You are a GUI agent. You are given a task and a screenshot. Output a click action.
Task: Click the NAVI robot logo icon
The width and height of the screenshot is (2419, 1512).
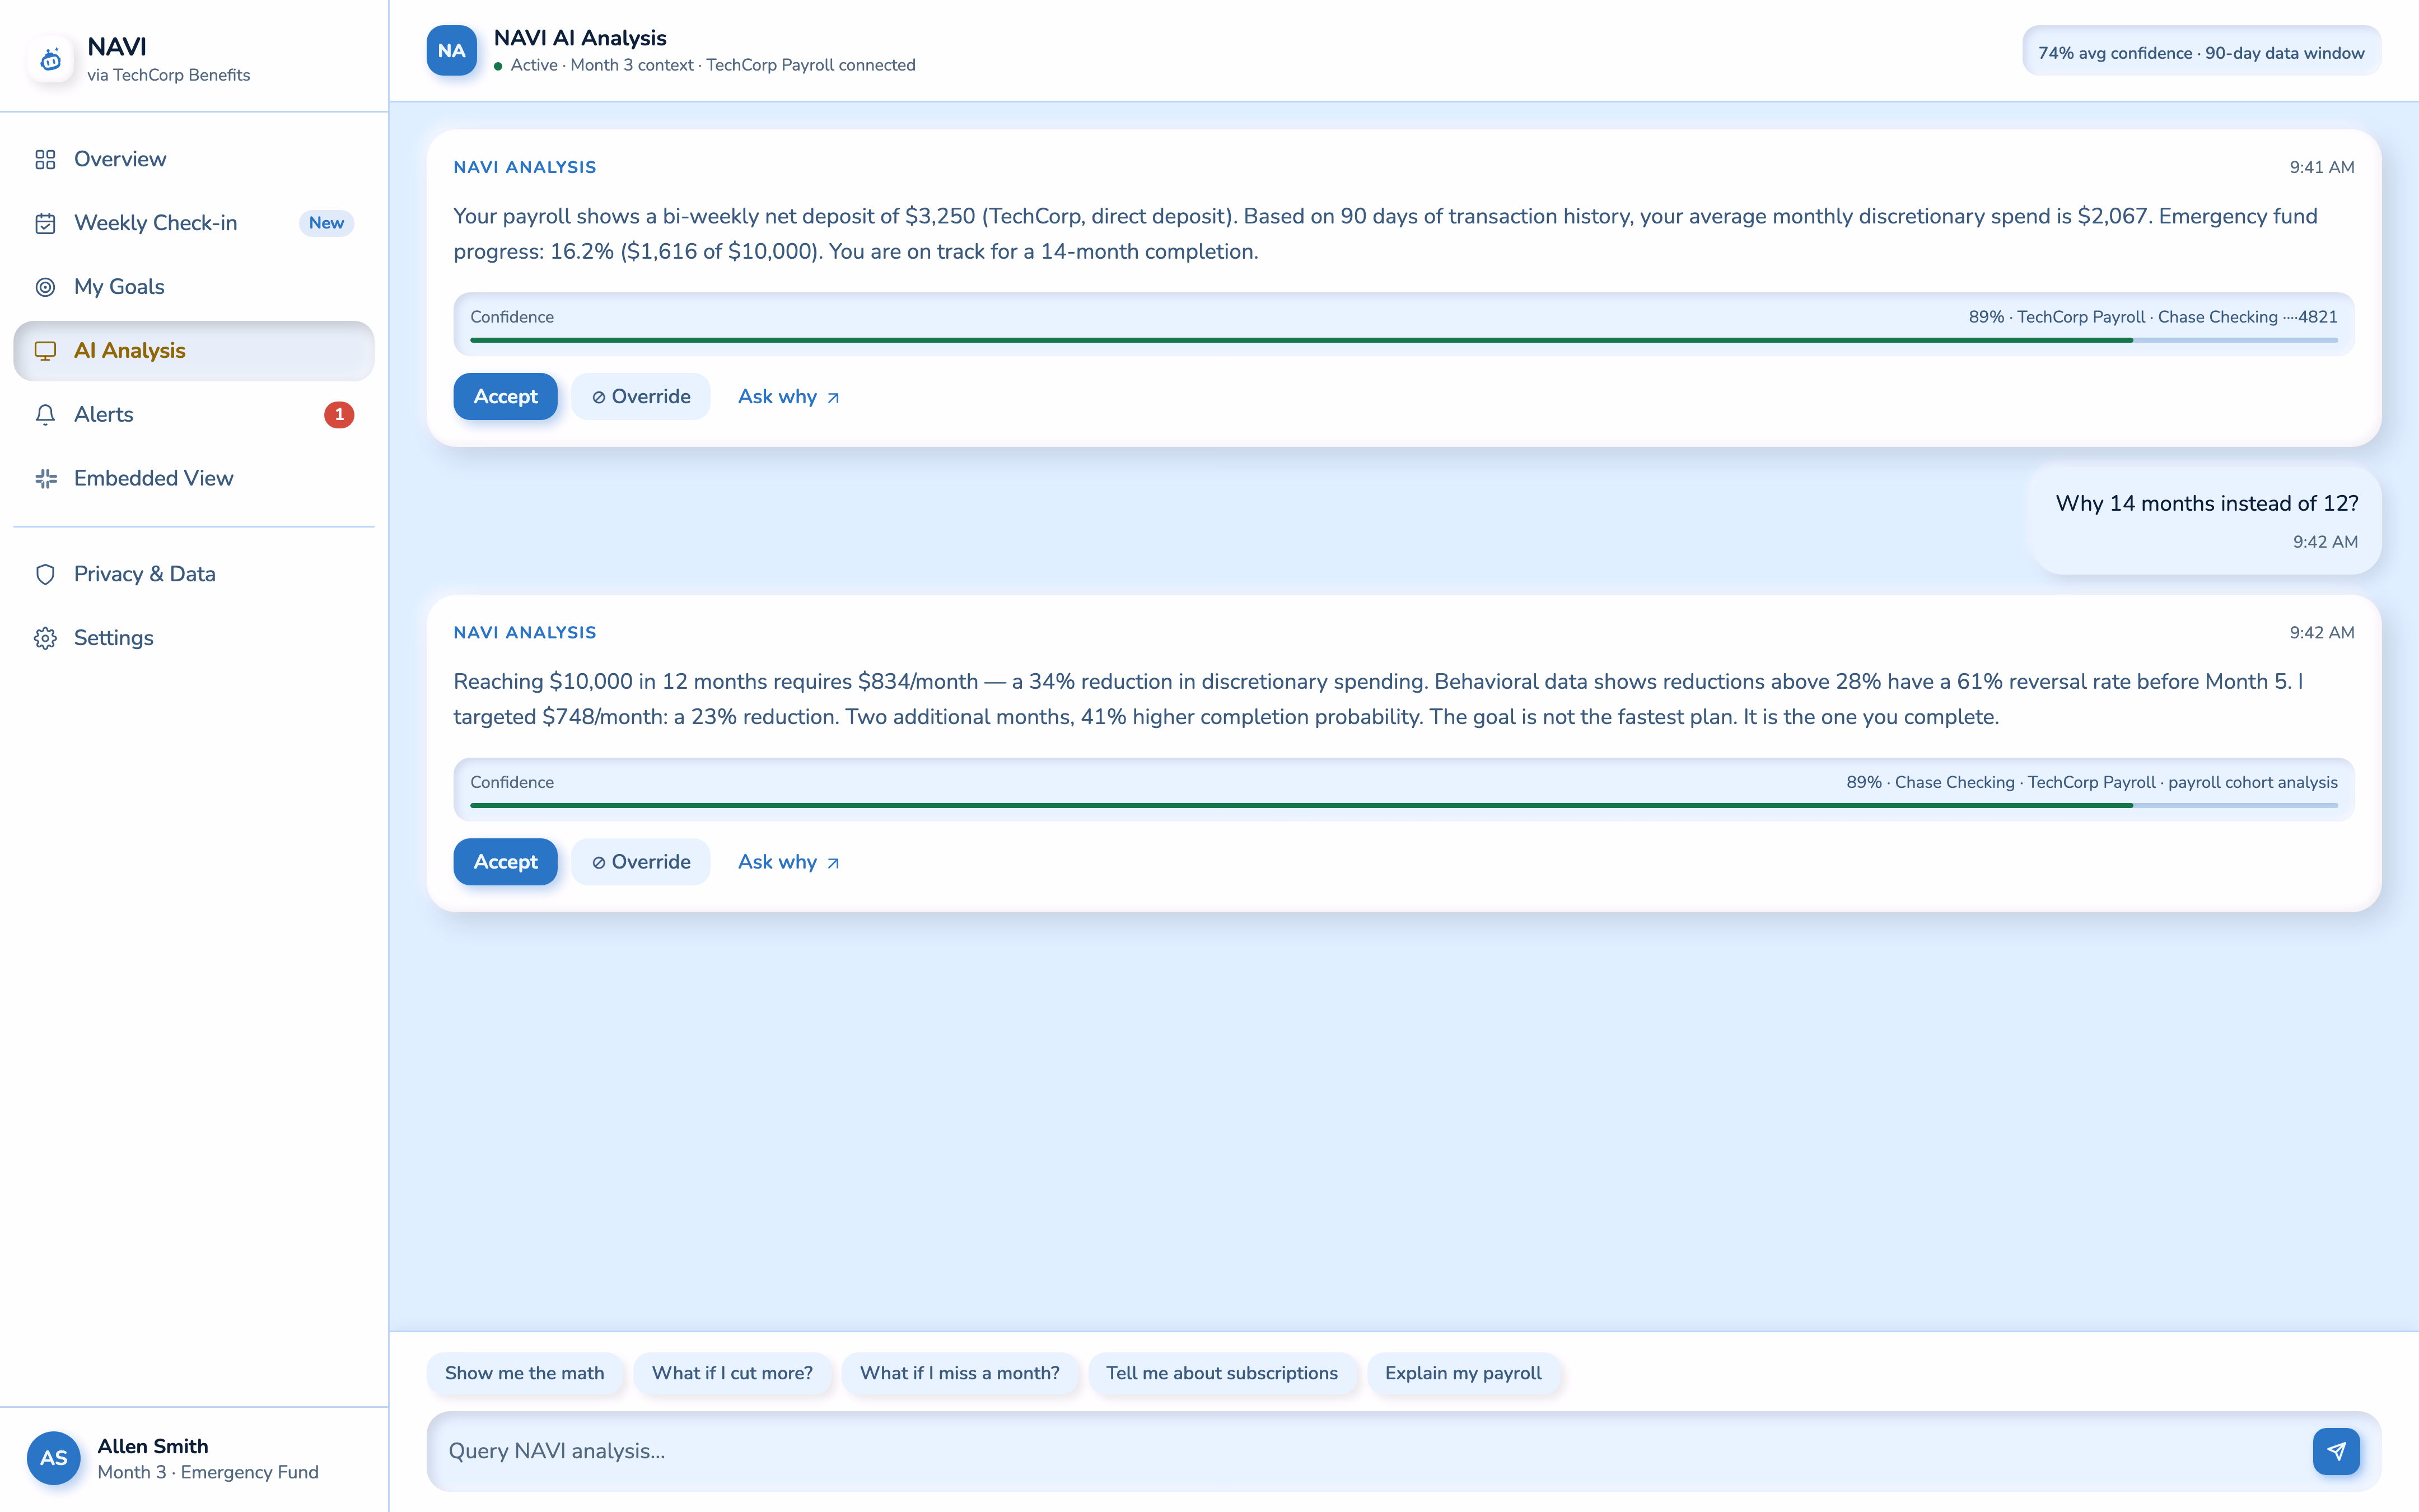pos(51,60)
